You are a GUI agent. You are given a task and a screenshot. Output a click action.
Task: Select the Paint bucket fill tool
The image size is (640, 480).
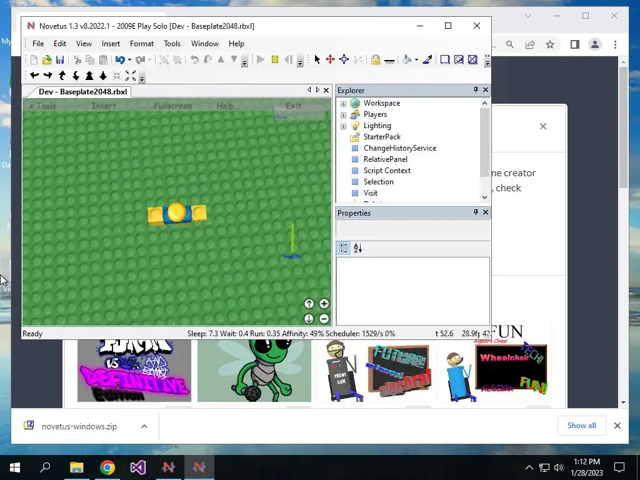coord(407,59)
